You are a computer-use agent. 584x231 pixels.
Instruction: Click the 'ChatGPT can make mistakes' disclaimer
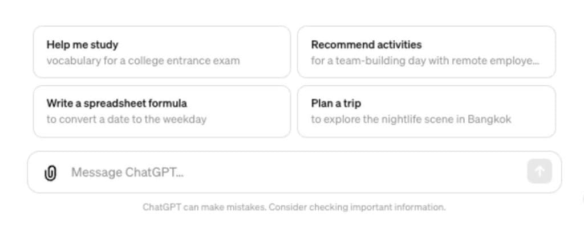click(204, 208)
